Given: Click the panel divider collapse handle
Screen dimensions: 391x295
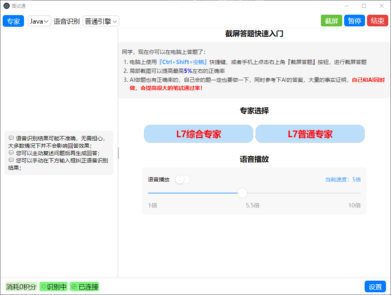Looking at the screenshot, I should (x=118, y=153).
